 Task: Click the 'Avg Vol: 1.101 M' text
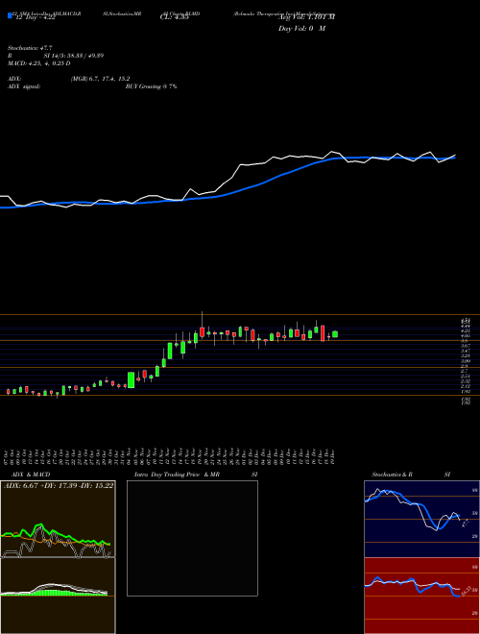pyautogui.click(x=306, y=17)
